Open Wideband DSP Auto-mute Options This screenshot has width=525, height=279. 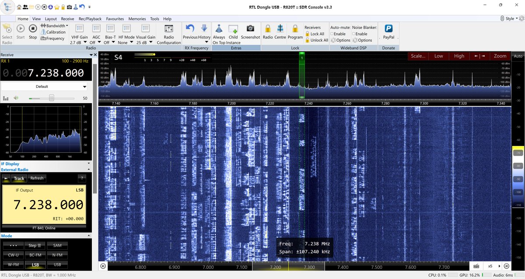[x=340, y=40]
